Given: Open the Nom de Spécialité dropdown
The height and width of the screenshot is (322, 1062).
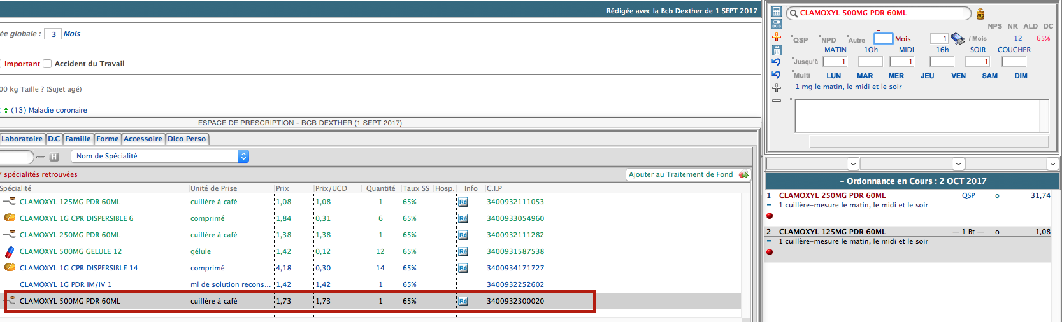Looking at the screenshot, I should point(160,157).
